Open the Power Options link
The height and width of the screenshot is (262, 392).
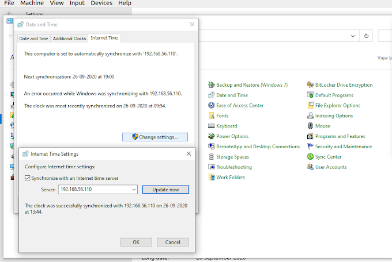[x=232, y=136]
